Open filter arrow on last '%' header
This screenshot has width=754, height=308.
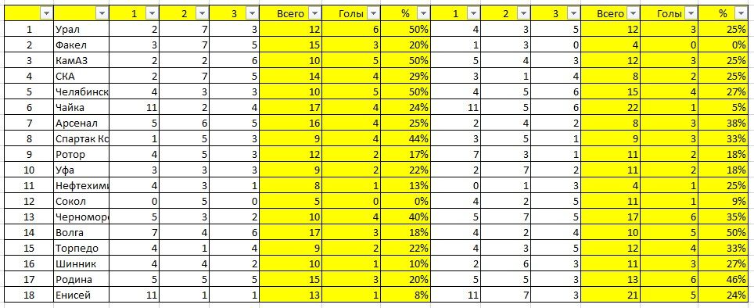coord(742,14)
